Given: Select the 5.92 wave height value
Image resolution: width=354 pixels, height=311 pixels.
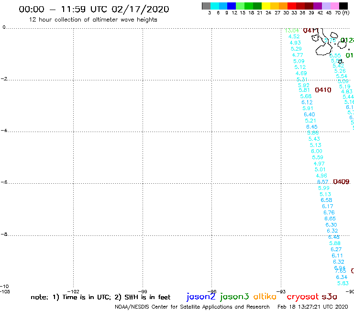Looking at the screenshot, I should coord(304,85).
